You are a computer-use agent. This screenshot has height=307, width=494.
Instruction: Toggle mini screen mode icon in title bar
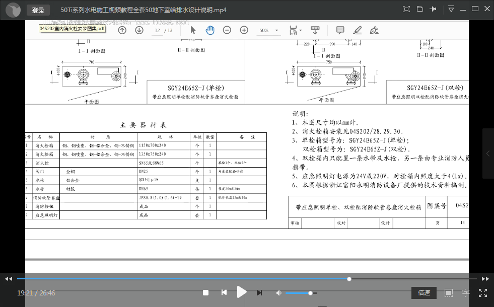click(406, 9)
